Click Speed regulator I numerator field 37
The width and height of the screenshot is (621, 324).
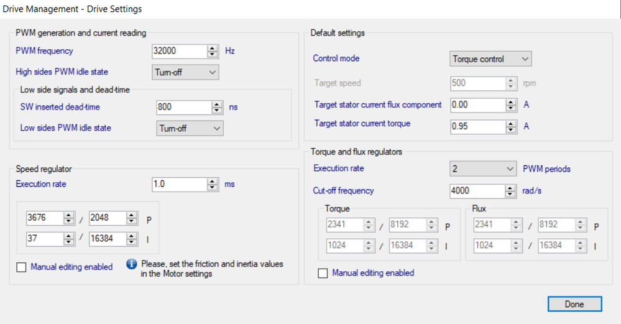tap(45, 239)
